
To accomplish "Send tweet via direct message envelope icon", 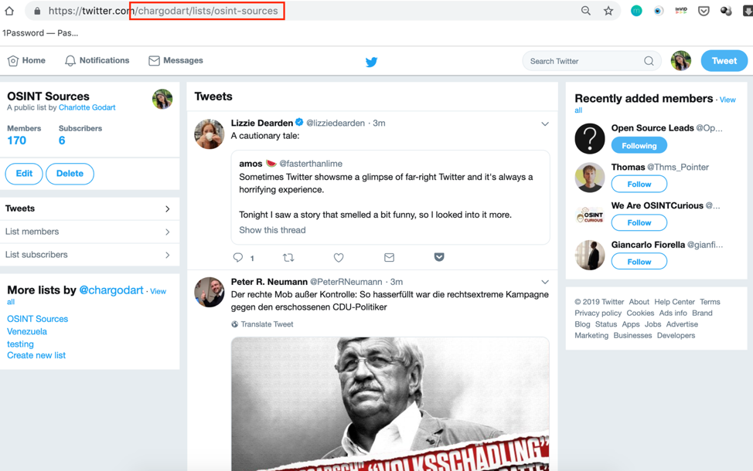I will click(x=389, y=258).
